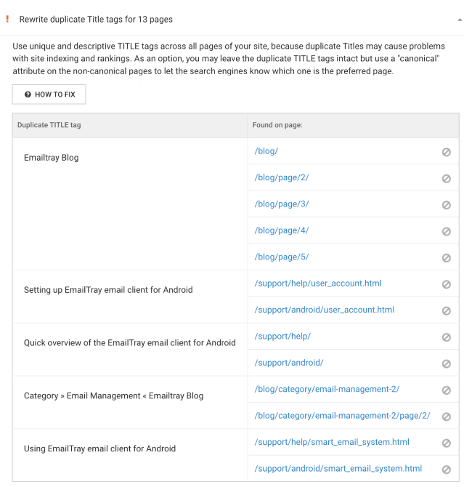
Task: Click ignore icon for /support/help/ row
Action: point(447,337)
